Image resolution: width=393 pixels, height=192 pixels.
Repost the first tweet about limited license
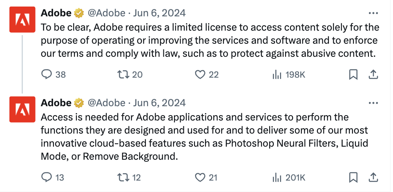122,75
